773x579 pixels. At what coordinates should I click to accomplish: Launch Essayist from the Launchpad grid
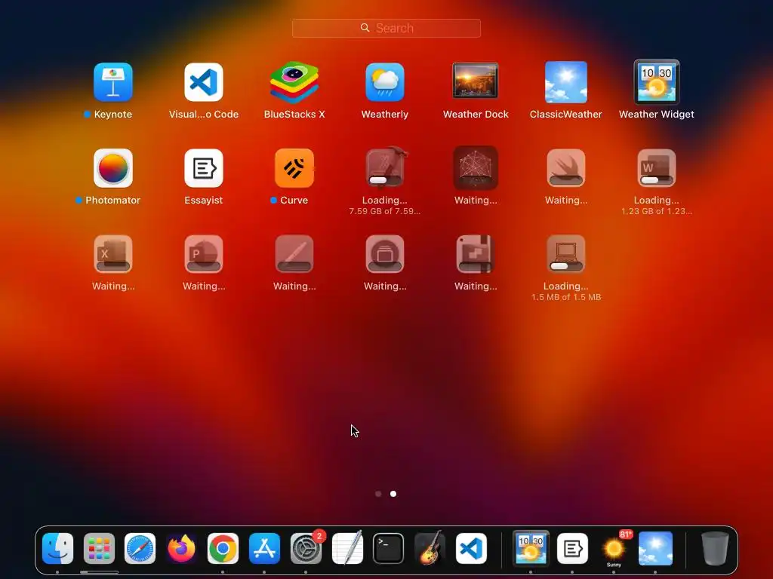click(204, 168)
